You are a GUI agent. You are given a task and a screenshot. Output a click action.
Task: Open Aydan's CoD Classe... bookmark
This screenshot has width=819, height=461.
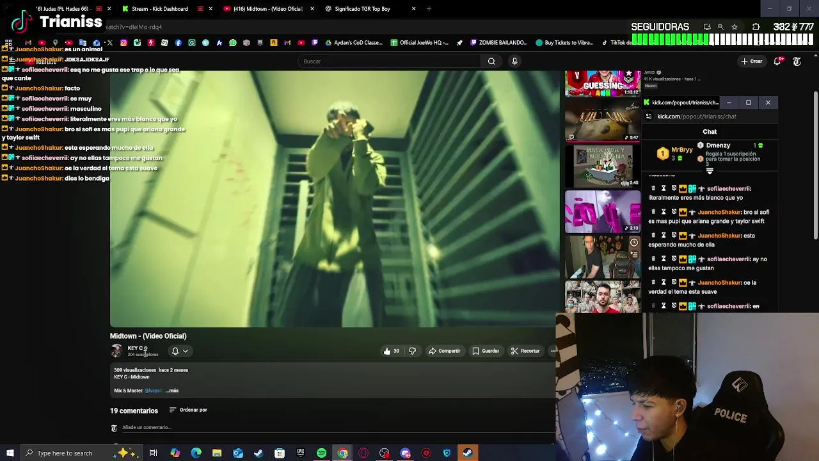tap(354, 43)
